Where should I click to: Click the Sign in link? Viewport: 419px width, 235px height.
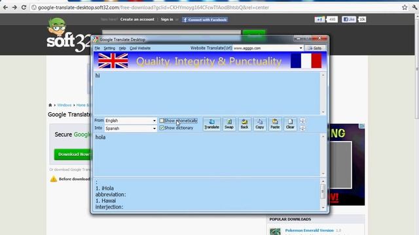167,20
